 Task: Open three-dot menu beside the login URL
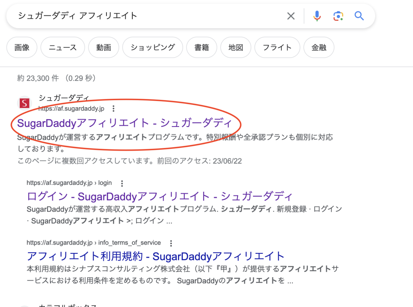[x=122, y=183]
